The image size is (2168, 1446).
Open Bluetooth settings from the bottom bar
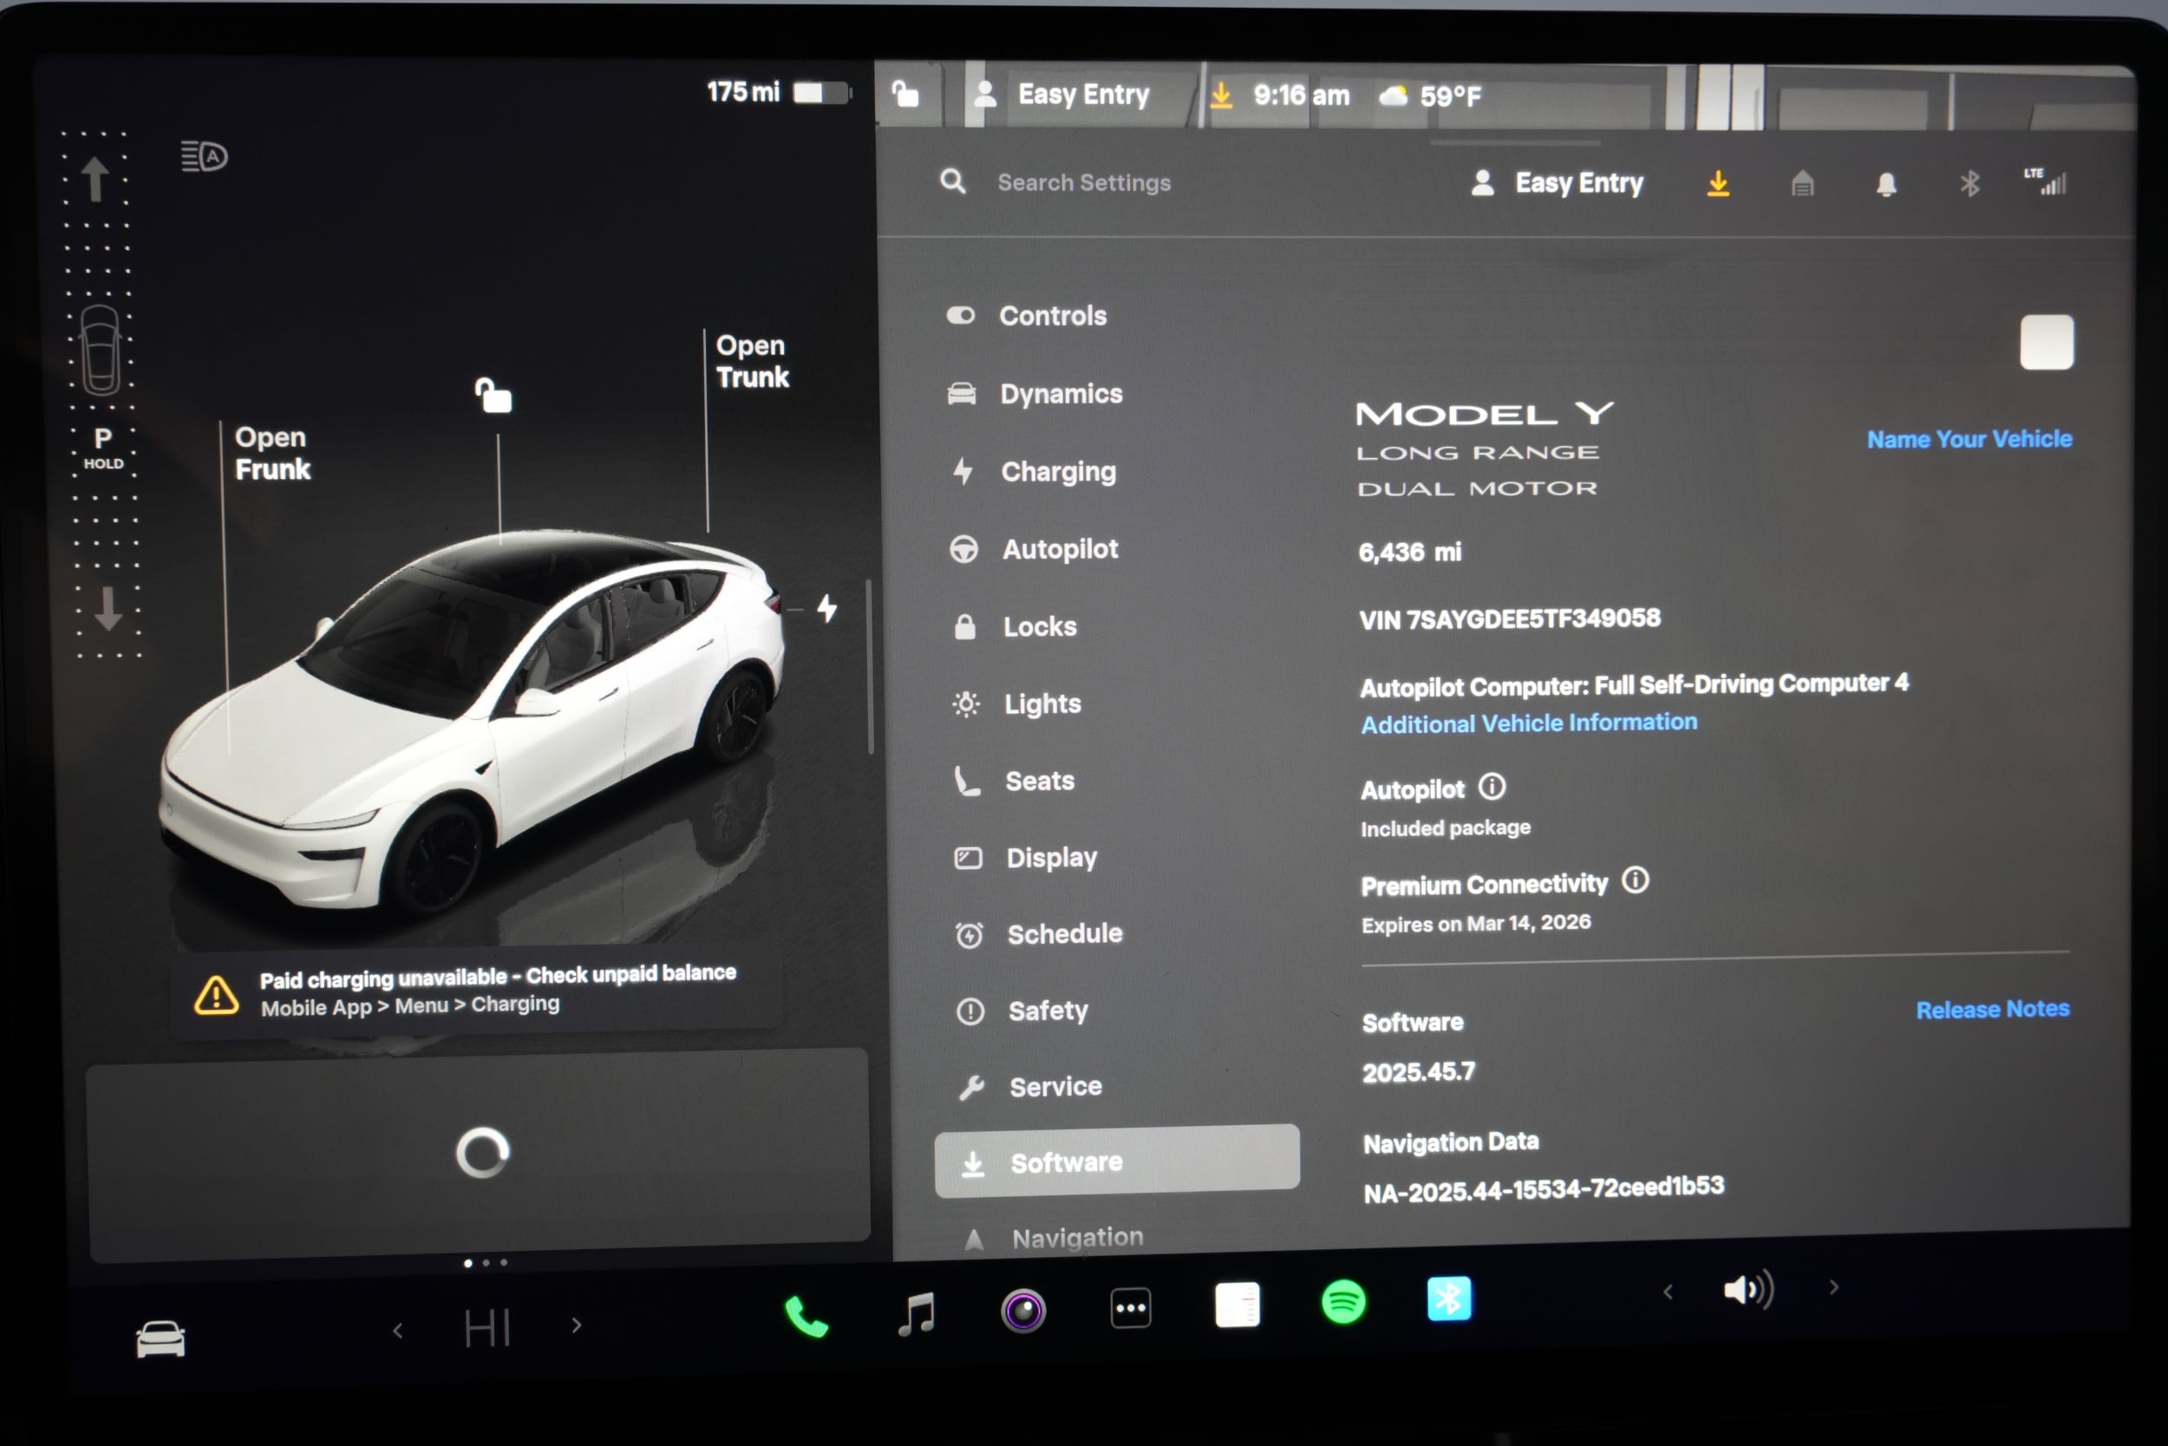click(x=1450, y=1300)
